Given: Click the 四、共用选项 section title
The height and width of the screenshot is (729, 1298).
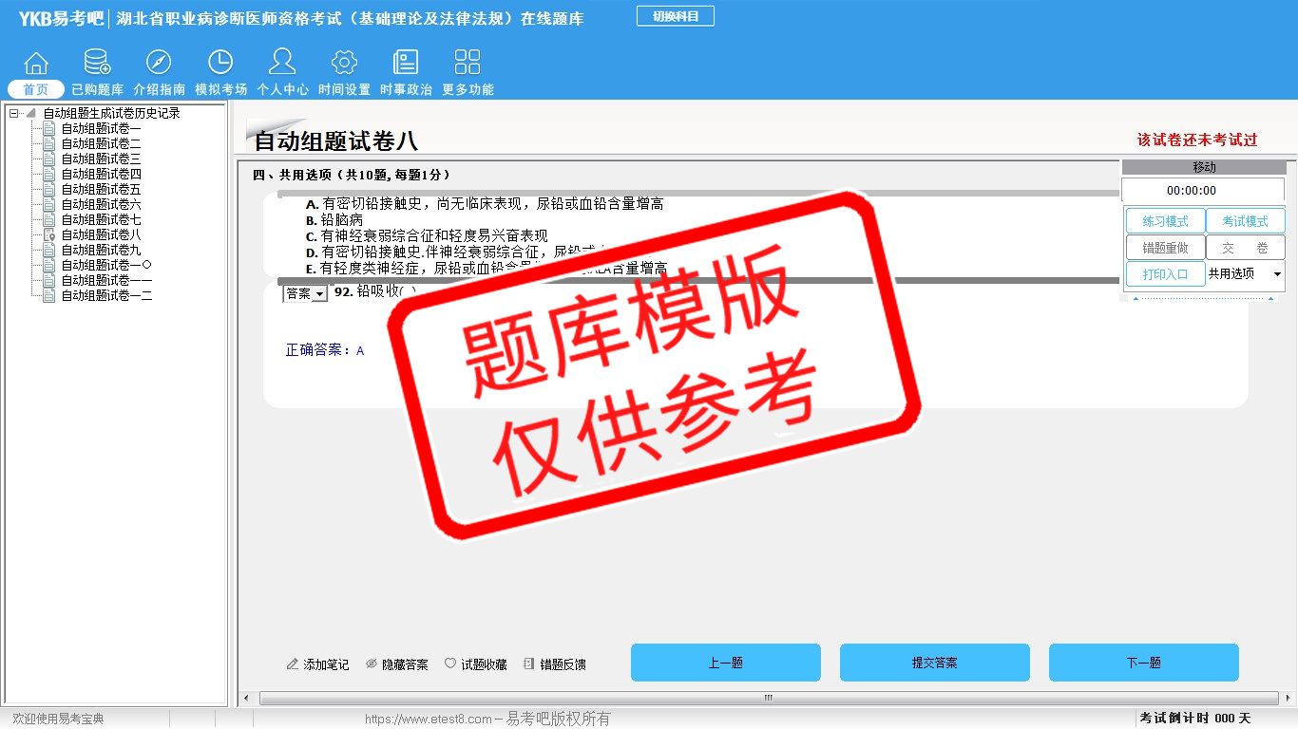Looking at the screenshot, I should (351, 175).
